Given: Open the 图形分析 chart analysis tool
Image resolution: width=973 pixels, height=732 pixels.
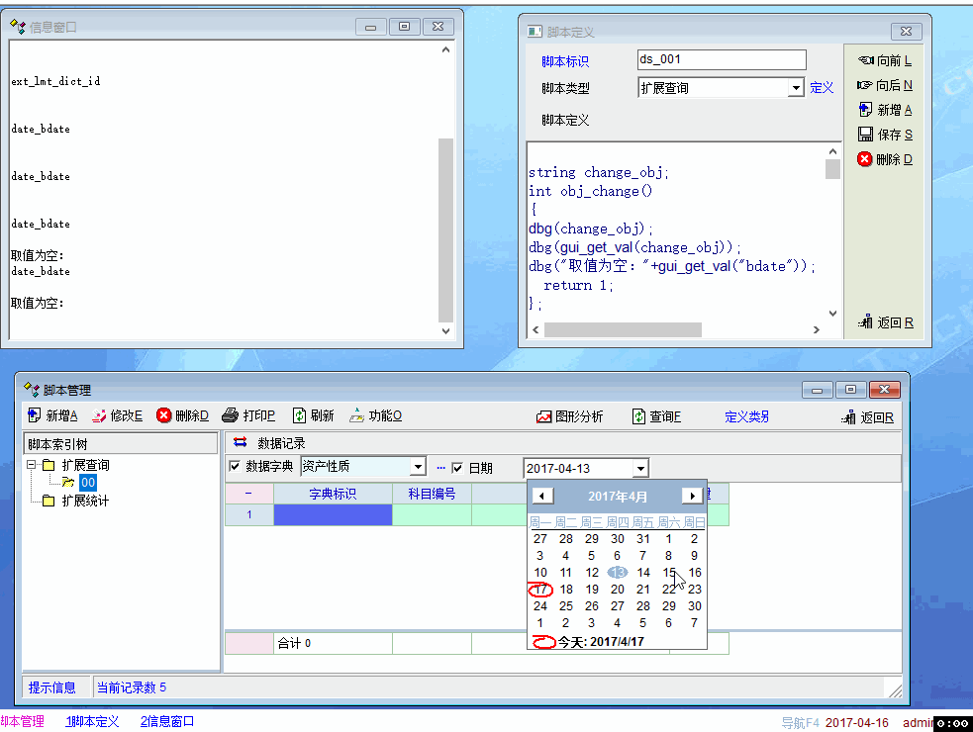Looking at the screenshot, I should pyautogui.click(x=543, y=417).
